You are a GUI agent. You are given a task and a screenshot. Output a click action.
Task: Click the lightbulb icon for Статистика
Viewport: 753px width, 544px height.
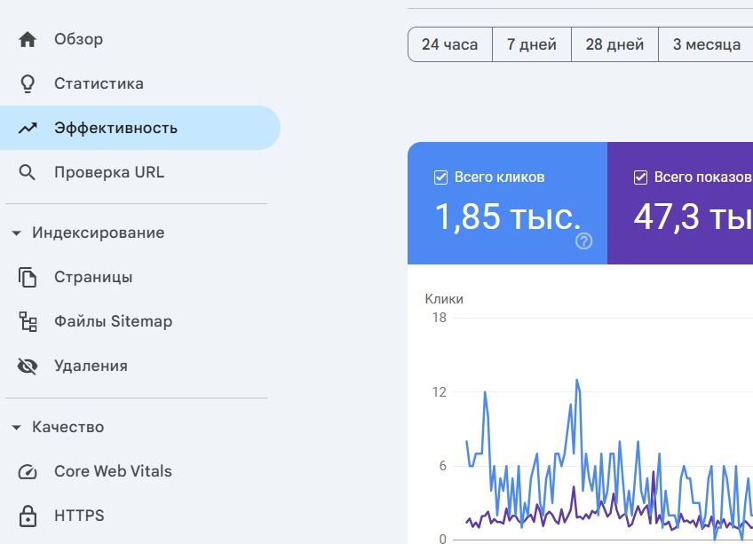(28, 83)
